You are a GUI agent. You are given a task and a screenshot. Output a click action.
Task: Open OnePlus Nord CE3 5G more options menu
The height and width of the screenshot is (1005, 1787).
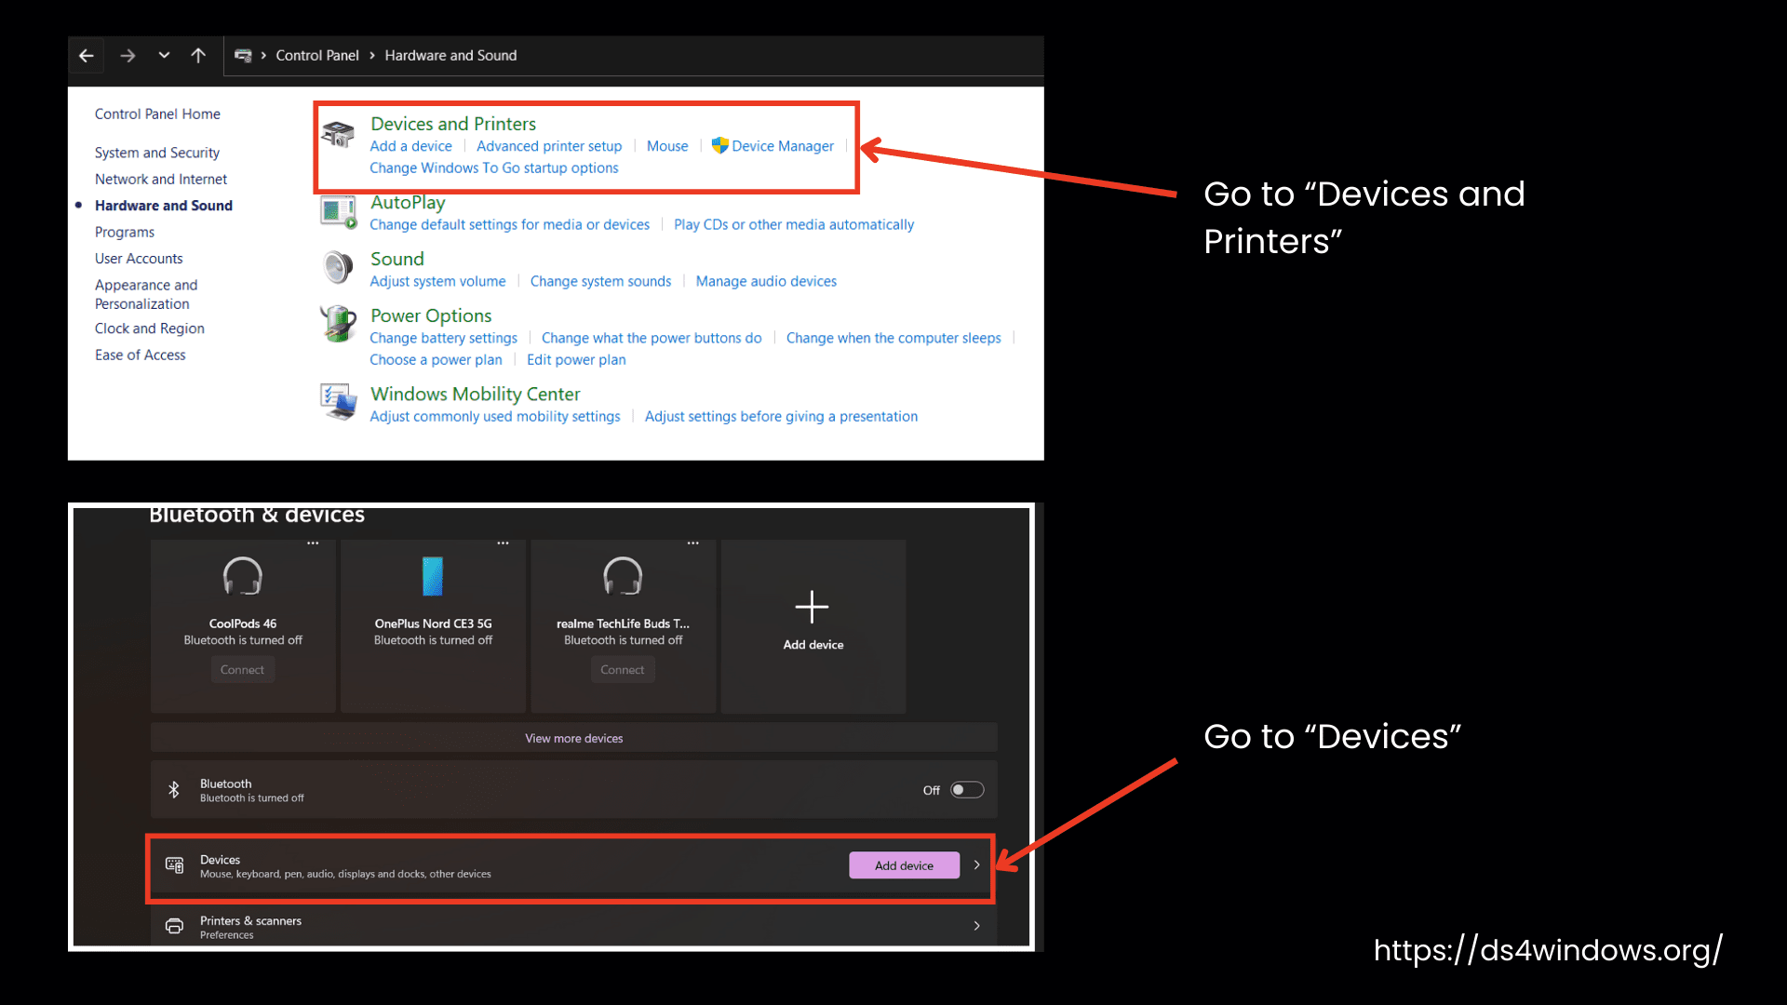(x=503, y=543)
